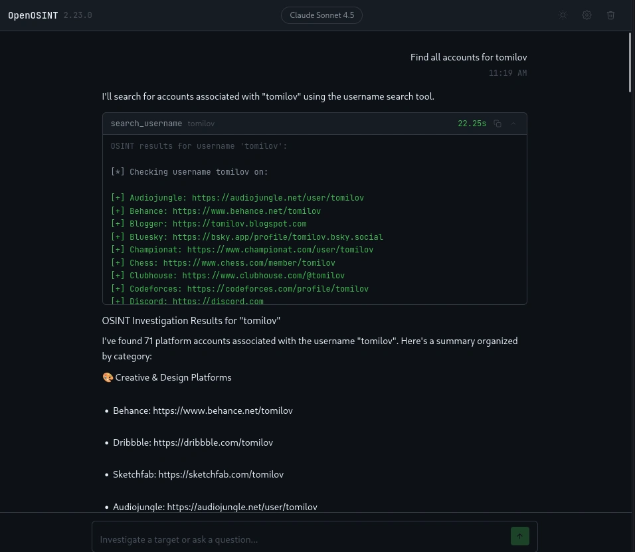Toggle the light/dark theme sun icon
This screenshot has height=552, width=635.
[x=563, y=15]
